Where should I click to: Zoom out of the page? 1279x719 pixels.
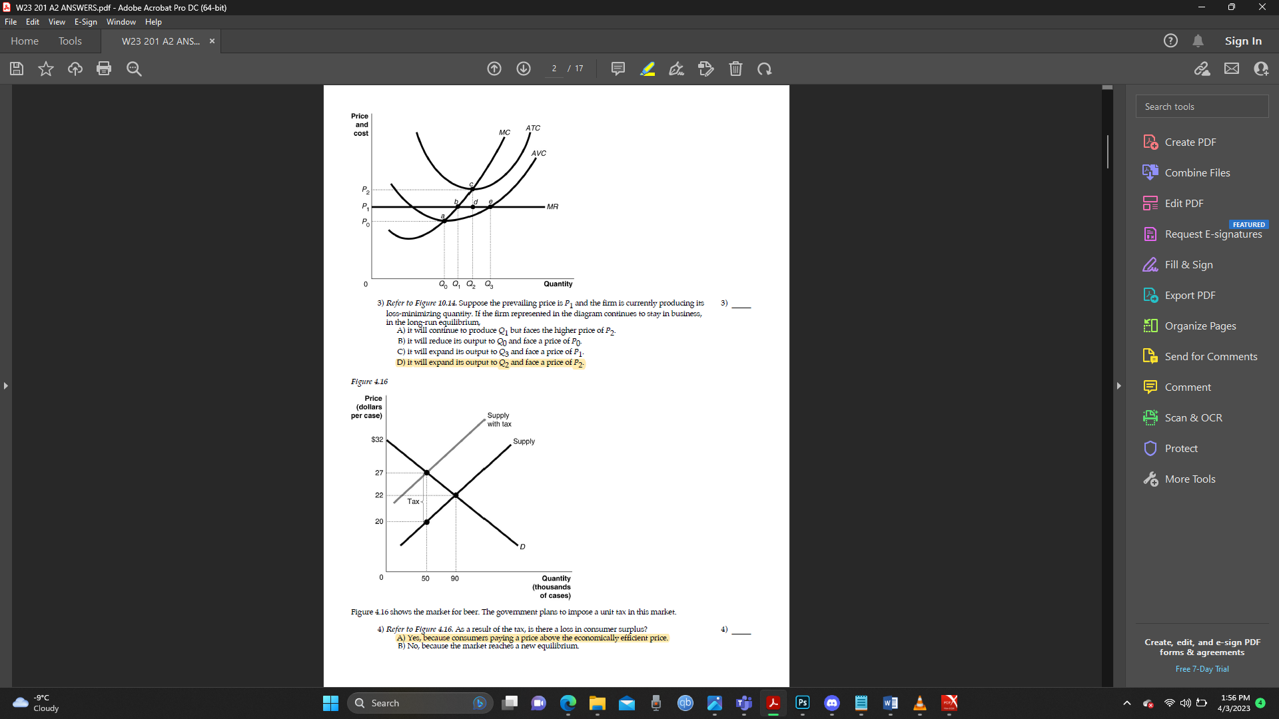pyautogui.click(x=133, y=69)
